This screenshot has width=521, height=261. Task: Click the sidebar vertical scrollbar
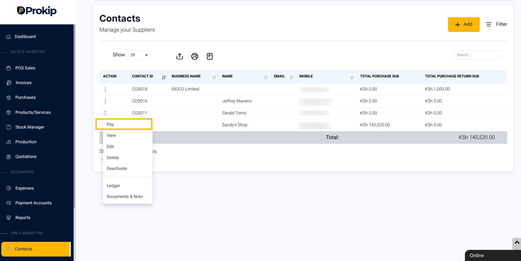[75, 116]
